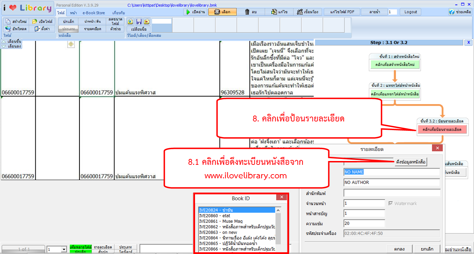Click the แก้ไขไฟล์ PDF button

[x=342, y=12]
